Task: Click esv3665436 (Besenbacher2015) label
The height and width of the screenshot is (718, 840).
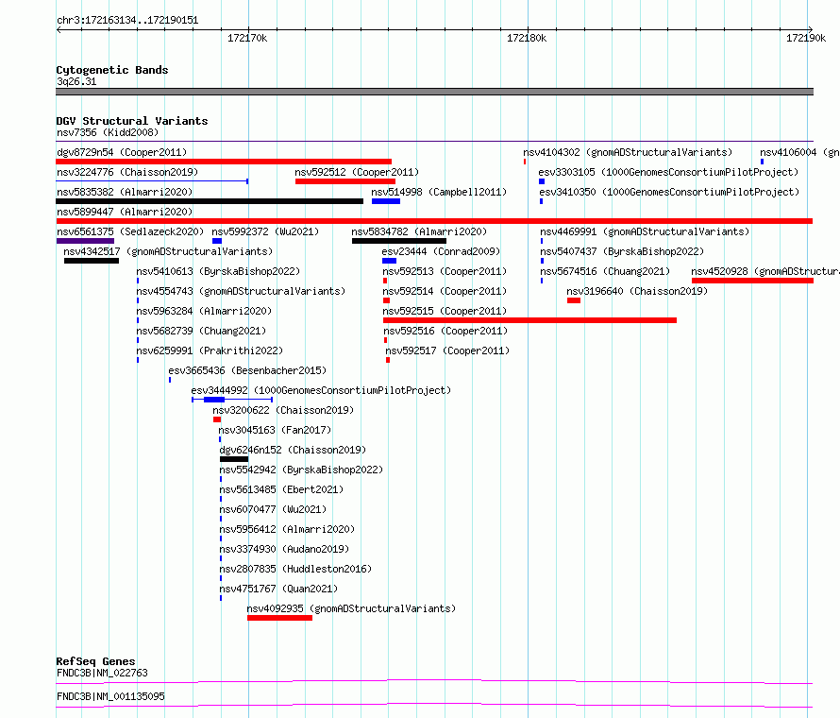Action: coord(247,370)
